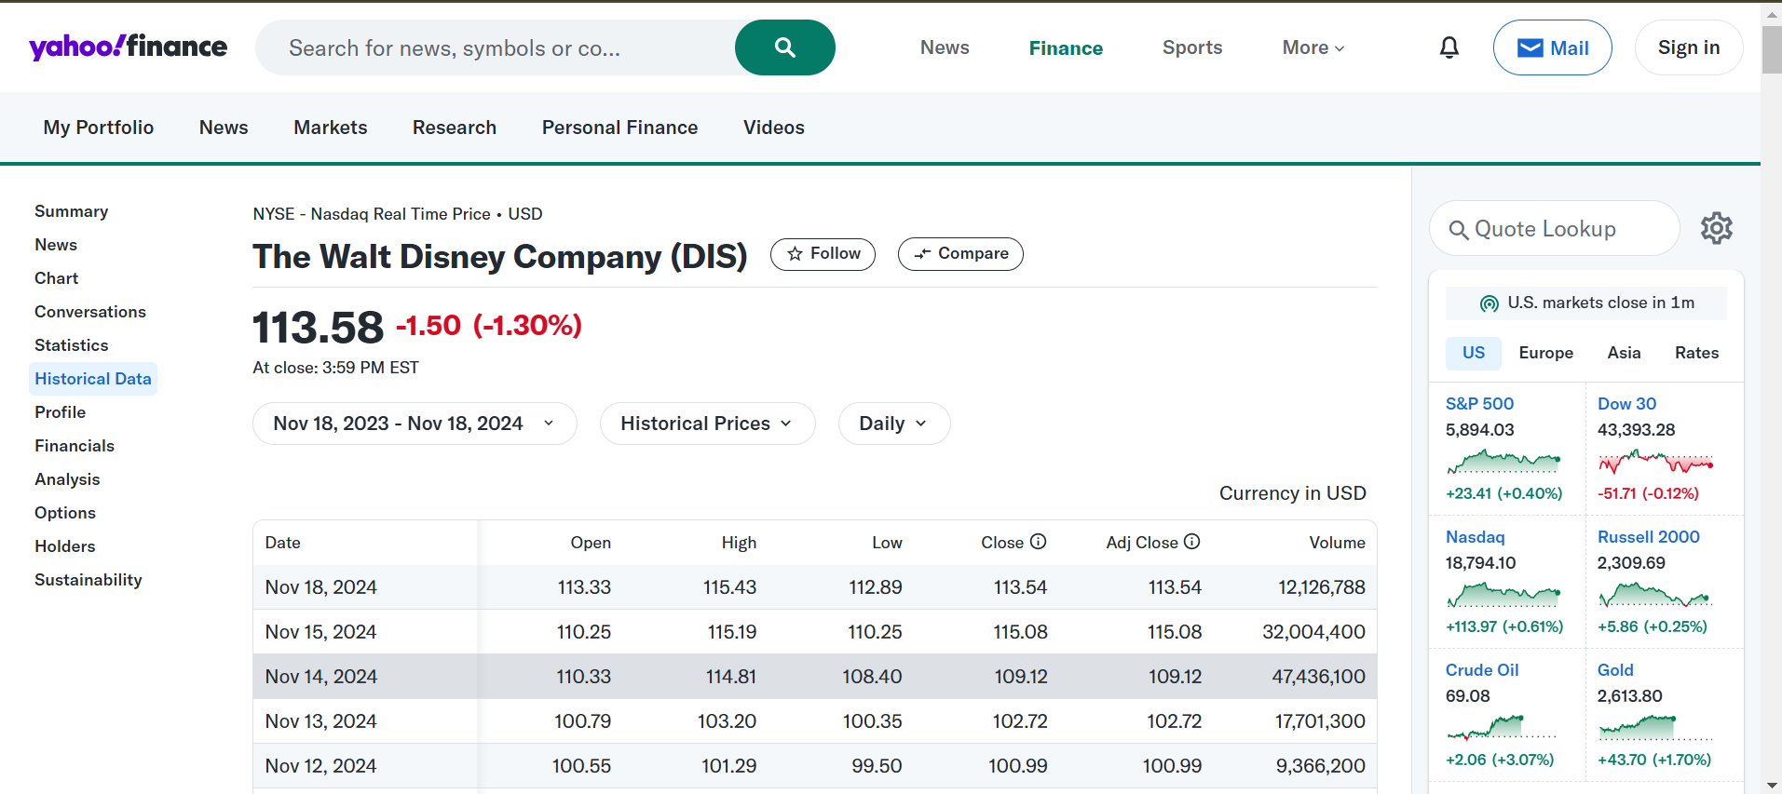The width and height of the screenshot is (1782, 794).
Task: Open Videos in navigation bar
Action: click(x=774, y=128)
